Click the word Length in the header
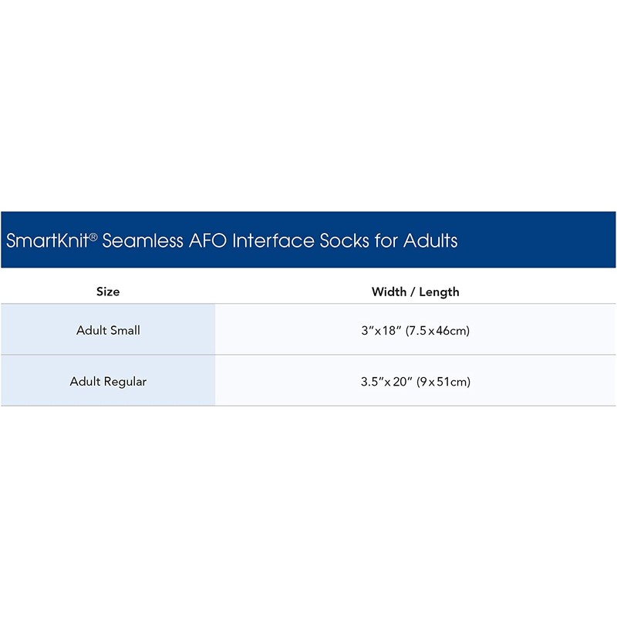617x617 pixels. [440, 292]
